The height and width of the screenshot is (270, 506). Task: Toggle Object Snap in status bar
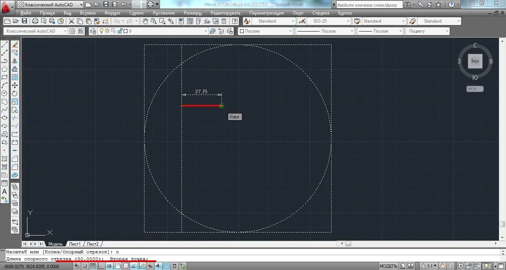117,266
